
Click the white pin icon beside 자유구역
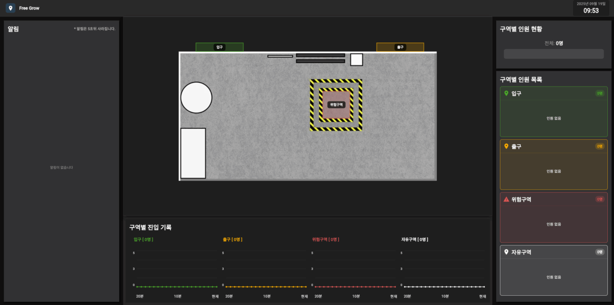(507, 252)
